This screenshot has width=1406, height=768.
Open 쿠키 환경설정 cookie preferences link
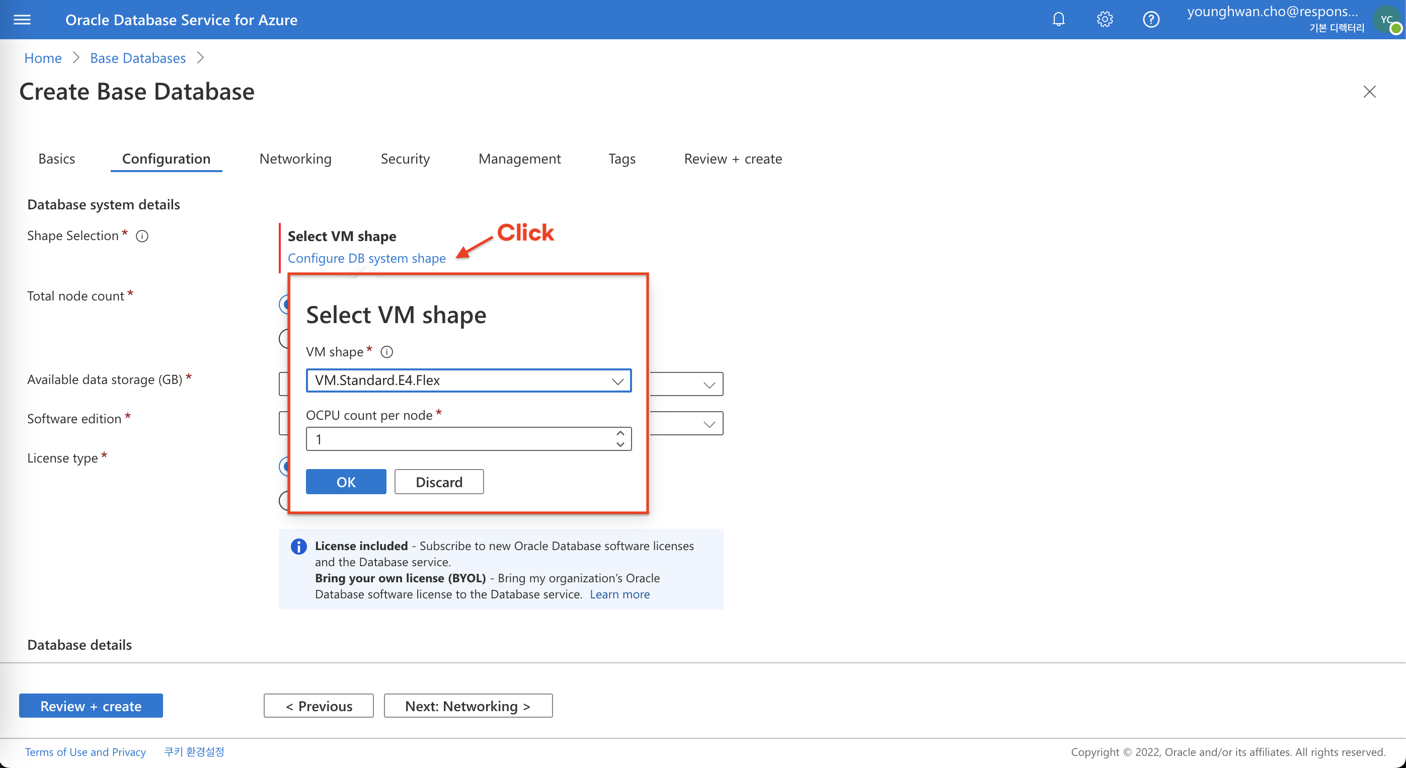click(x=194, y=752)
